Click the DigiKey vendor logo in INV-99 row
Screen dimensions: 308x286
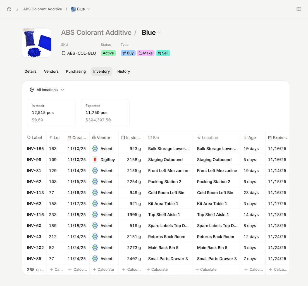(x=95, y=160)
